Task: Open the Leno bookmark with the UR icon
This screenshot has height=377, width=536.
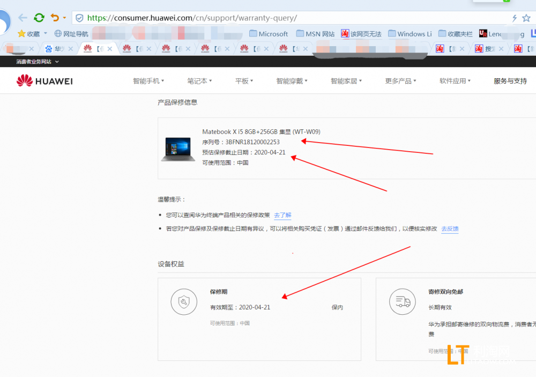Action: point(490,34)
